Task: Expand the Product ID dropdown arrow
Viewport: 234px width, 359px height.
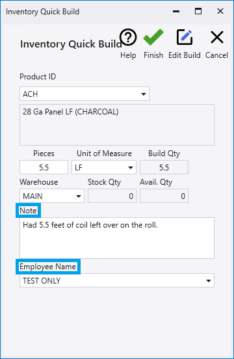Action: [x=144, y=94]
